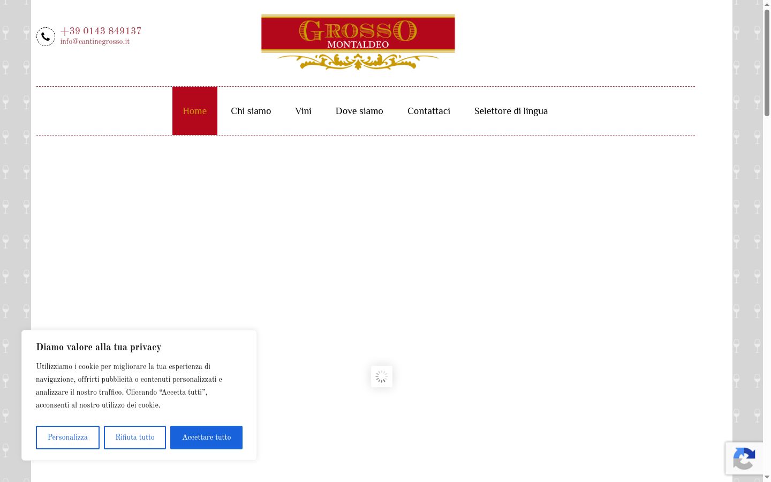This screenshot has width=771, height=482.
Task: Click the 'Diamo valore alla tua privacy' heading
Action: pos(99,347)
